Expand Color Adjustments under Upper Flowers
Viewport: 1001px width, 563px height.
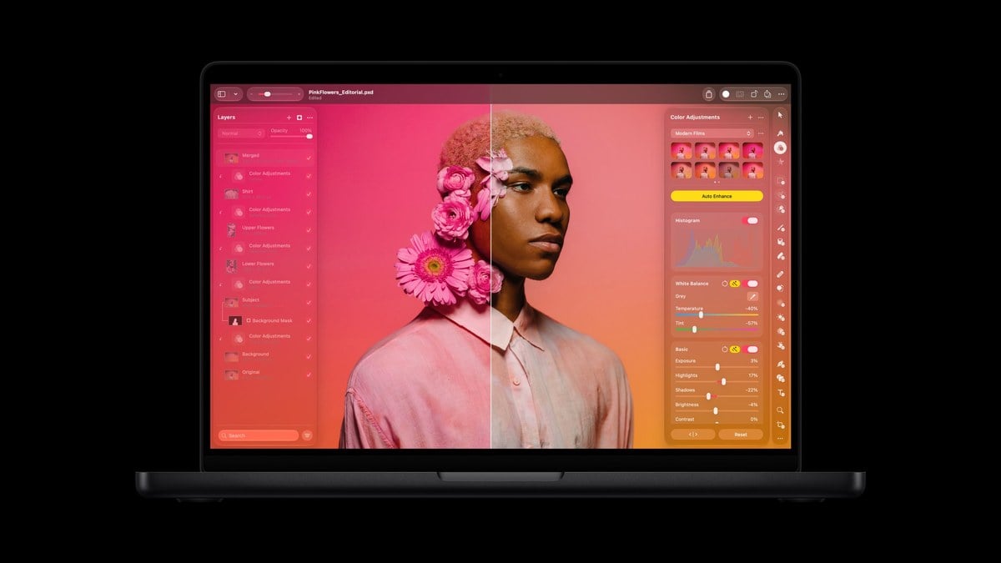click(x=221, y=249)
